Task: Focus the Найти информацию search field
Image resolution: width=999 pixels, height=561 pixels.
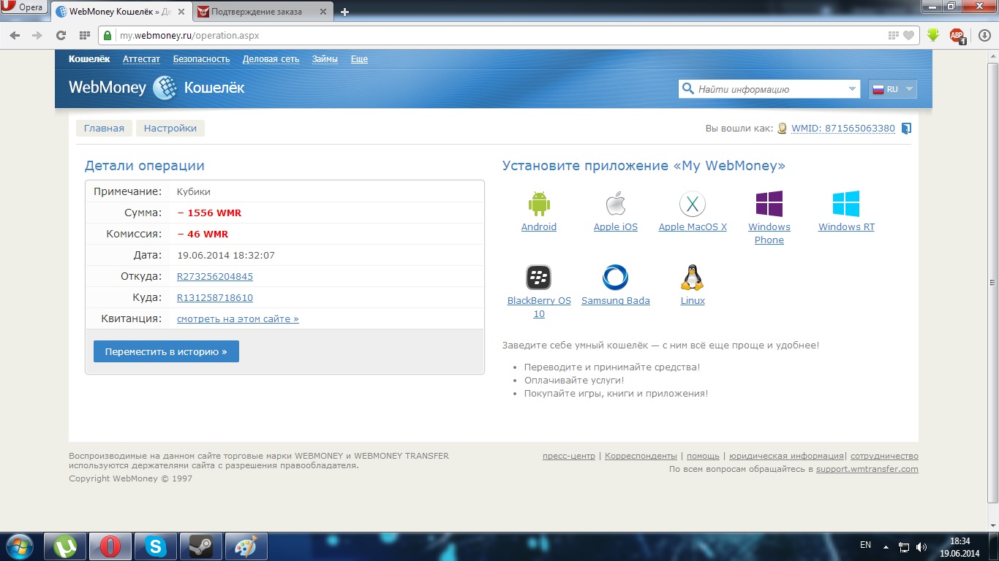Action: click(x=770, y=89)
